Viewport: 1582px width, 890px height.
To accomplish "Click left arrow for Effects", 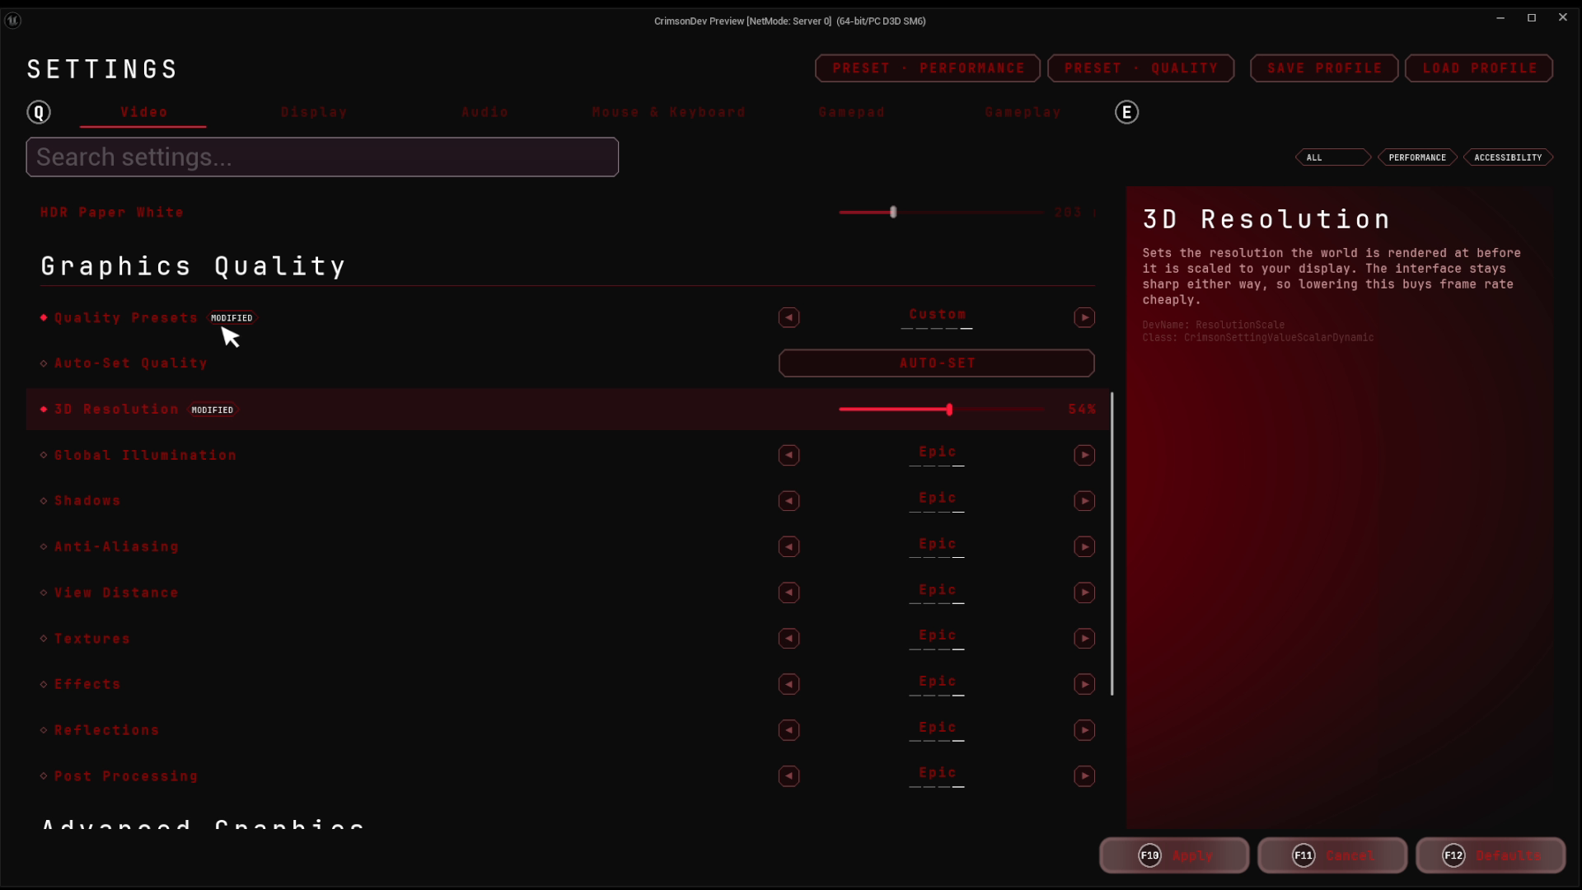I will pyautogui.click(x=789, y=684).
